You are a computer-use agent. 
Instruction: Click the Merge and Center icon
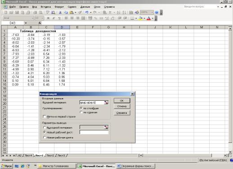coord(83,18)
